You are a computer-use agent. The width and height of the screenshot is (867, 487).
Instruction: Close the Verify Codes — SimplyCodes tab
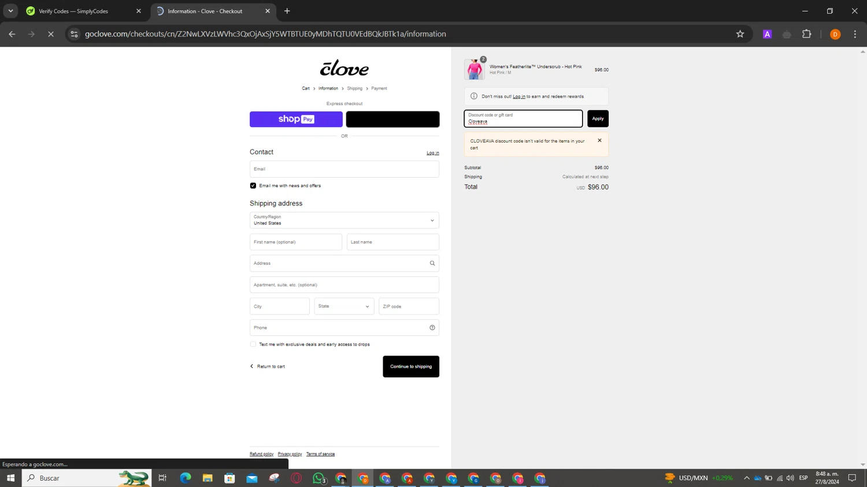point(139,11)
